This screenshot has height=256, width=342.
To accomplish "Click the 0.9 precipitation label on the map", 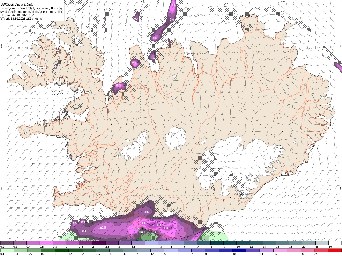I will (x=173, y=5).
